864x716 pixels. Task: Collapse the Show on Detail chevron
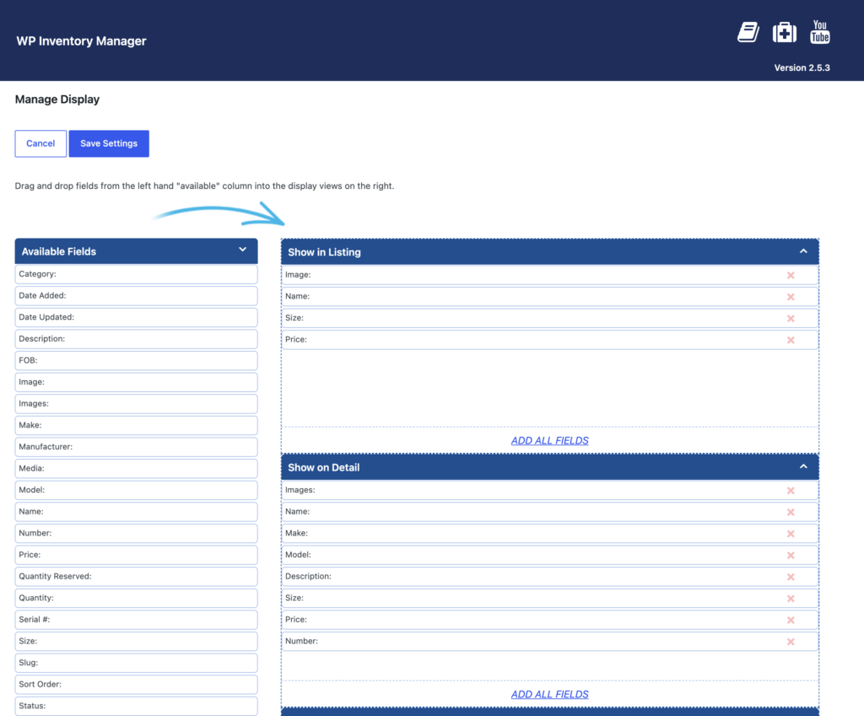(x=803, y=466)
